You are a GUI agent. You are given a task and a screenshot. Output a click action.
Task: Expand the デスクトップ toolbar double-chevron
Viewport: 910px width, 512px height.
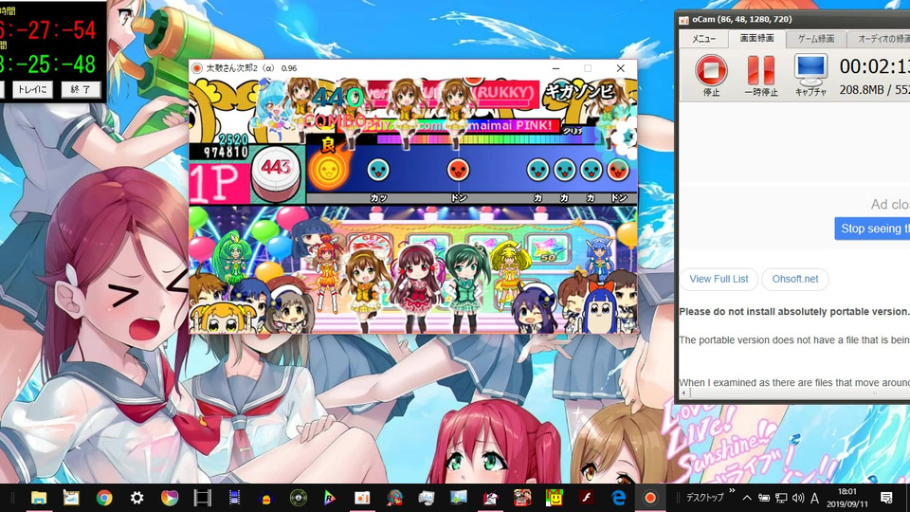[733, 492]
